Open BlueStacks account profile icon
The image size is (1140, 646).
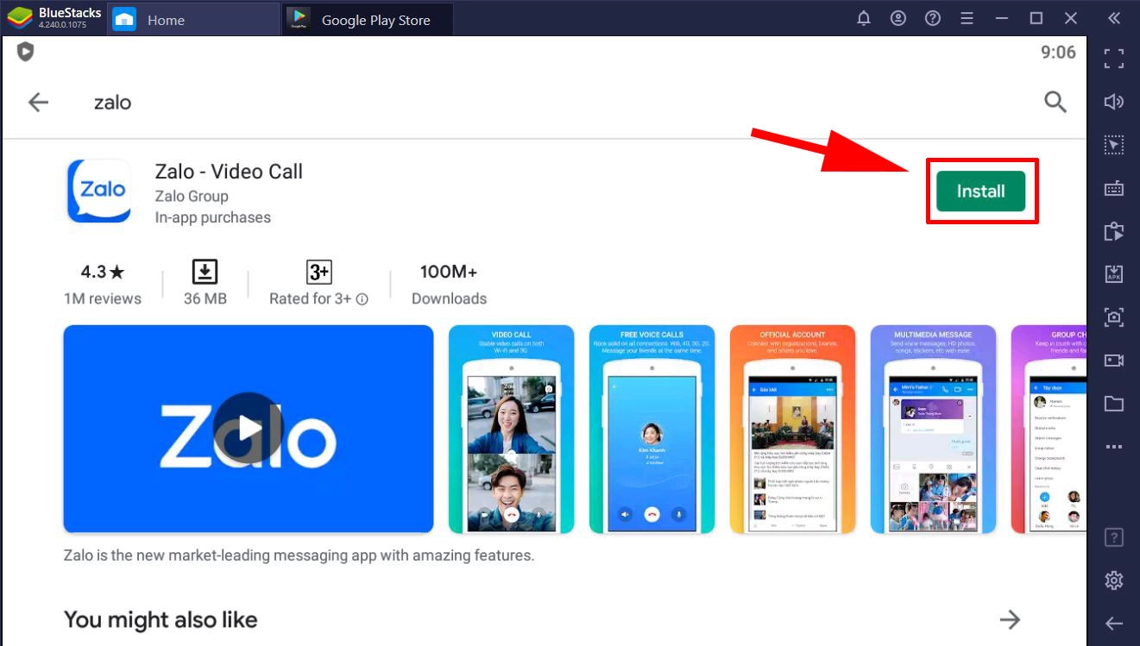898,18
